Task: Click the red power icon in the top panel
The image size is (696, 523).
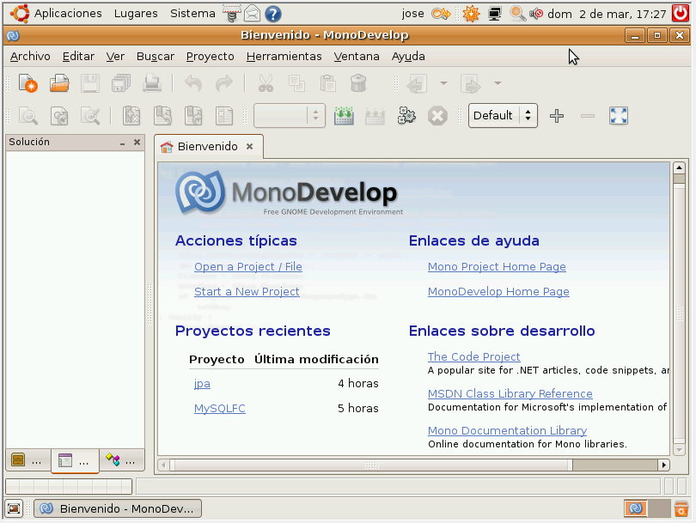Action: click(x=681, y=13)
